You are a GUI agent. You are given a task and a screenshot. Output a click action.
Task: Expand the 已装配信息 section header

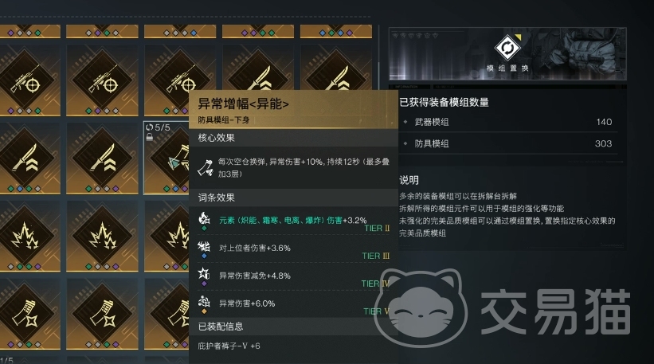pos(294,327)
